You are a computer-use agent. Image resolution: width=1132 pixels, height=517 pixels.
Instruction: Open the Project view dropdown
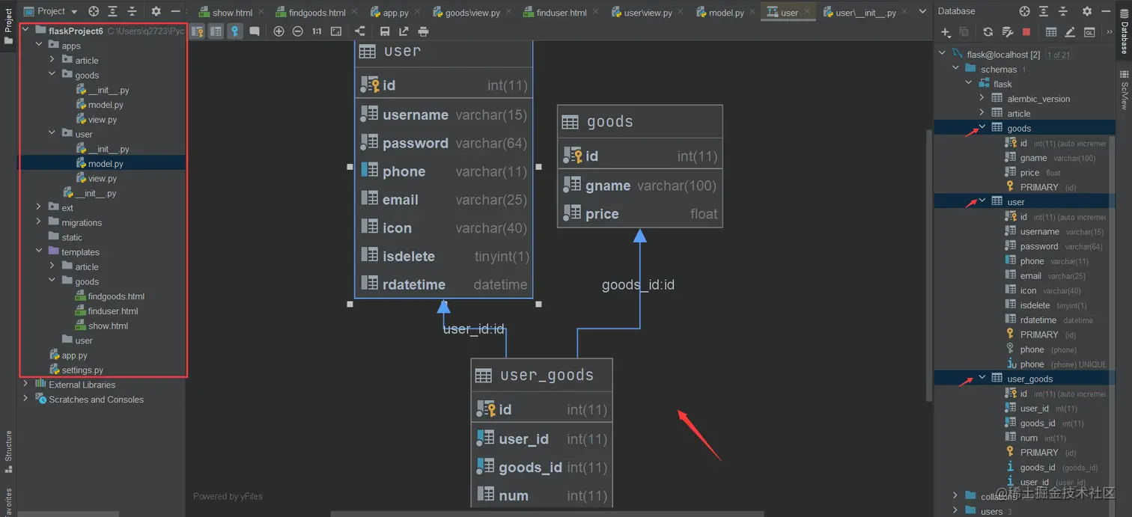pos(51,11)
